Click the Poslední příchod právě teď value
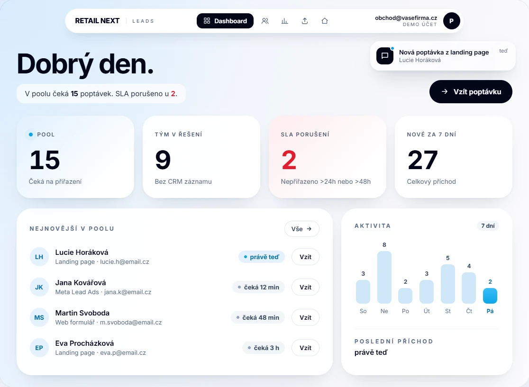The width and height of the screenshot is (529, 387). [x=371, y=352]
